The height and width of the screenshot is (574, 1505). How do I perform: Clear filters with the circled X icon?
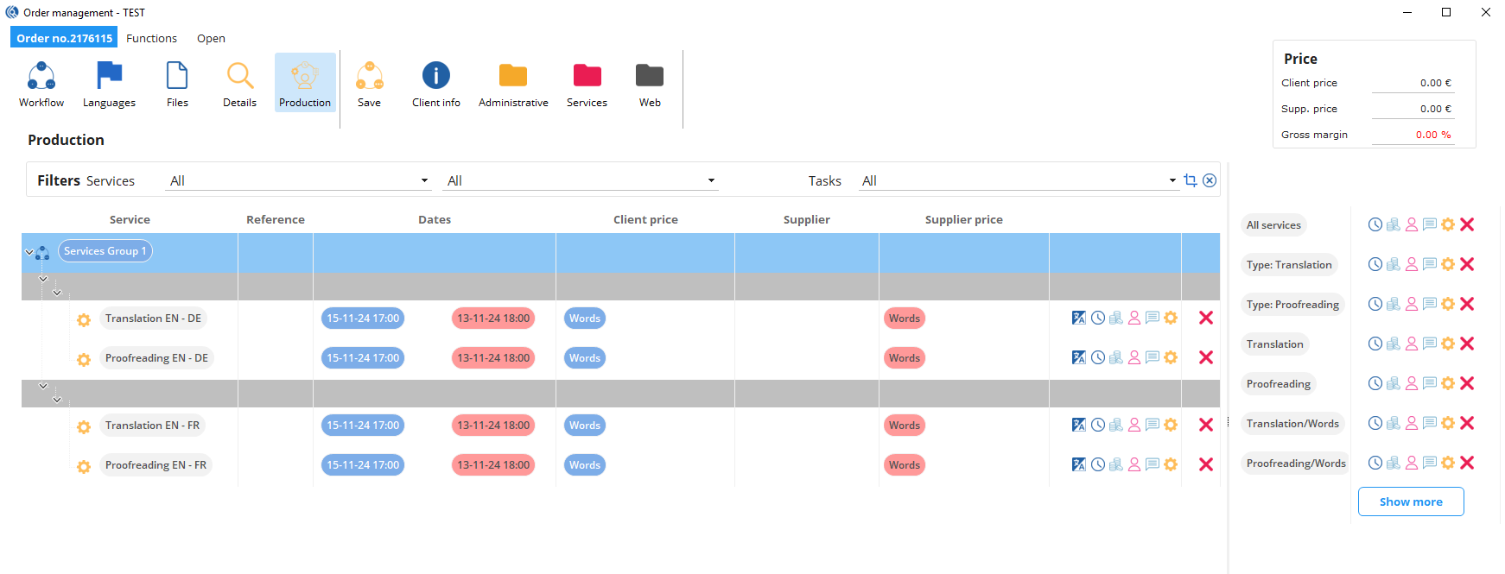(1210, 180)
